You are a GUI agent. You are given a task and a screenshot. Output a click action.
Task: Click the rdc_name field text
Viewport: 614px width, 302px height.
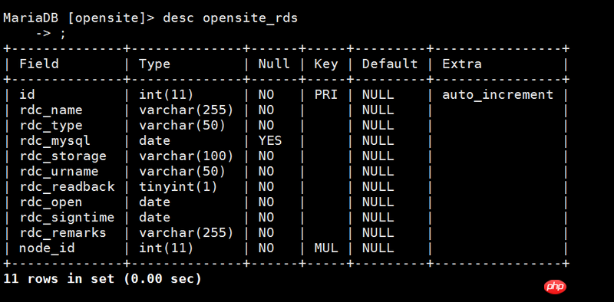[x=51, y=110]
